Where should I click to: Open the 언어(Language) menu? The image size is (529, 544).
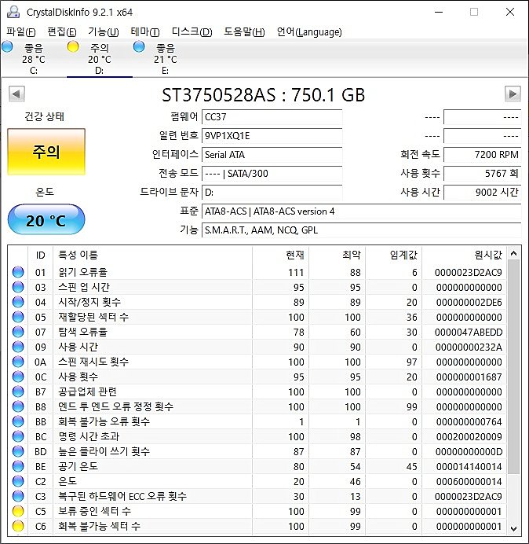[x=309, y=32]
